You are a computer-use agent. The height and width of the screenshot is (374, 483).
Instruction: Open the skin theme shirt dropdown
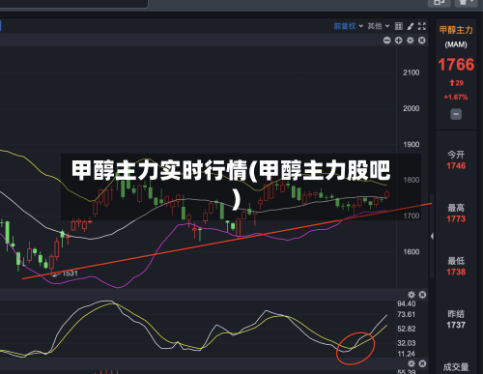pos(466,3)
